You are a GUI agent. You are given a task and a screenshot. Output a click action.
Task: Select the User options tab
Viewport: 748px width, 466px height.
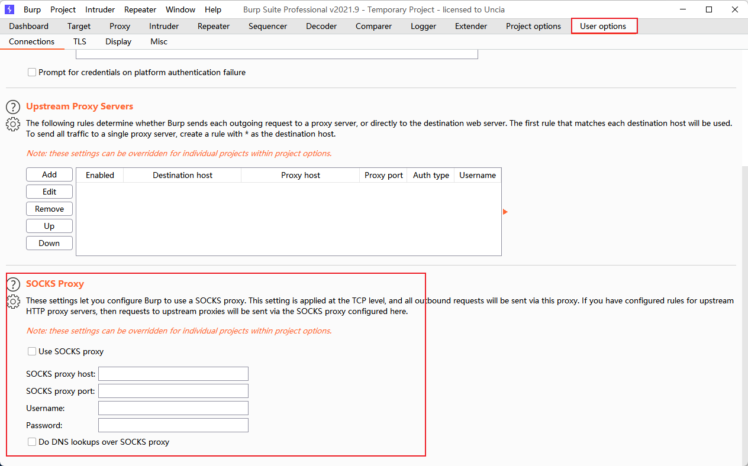pyautogui.click(x=604, y=26)
